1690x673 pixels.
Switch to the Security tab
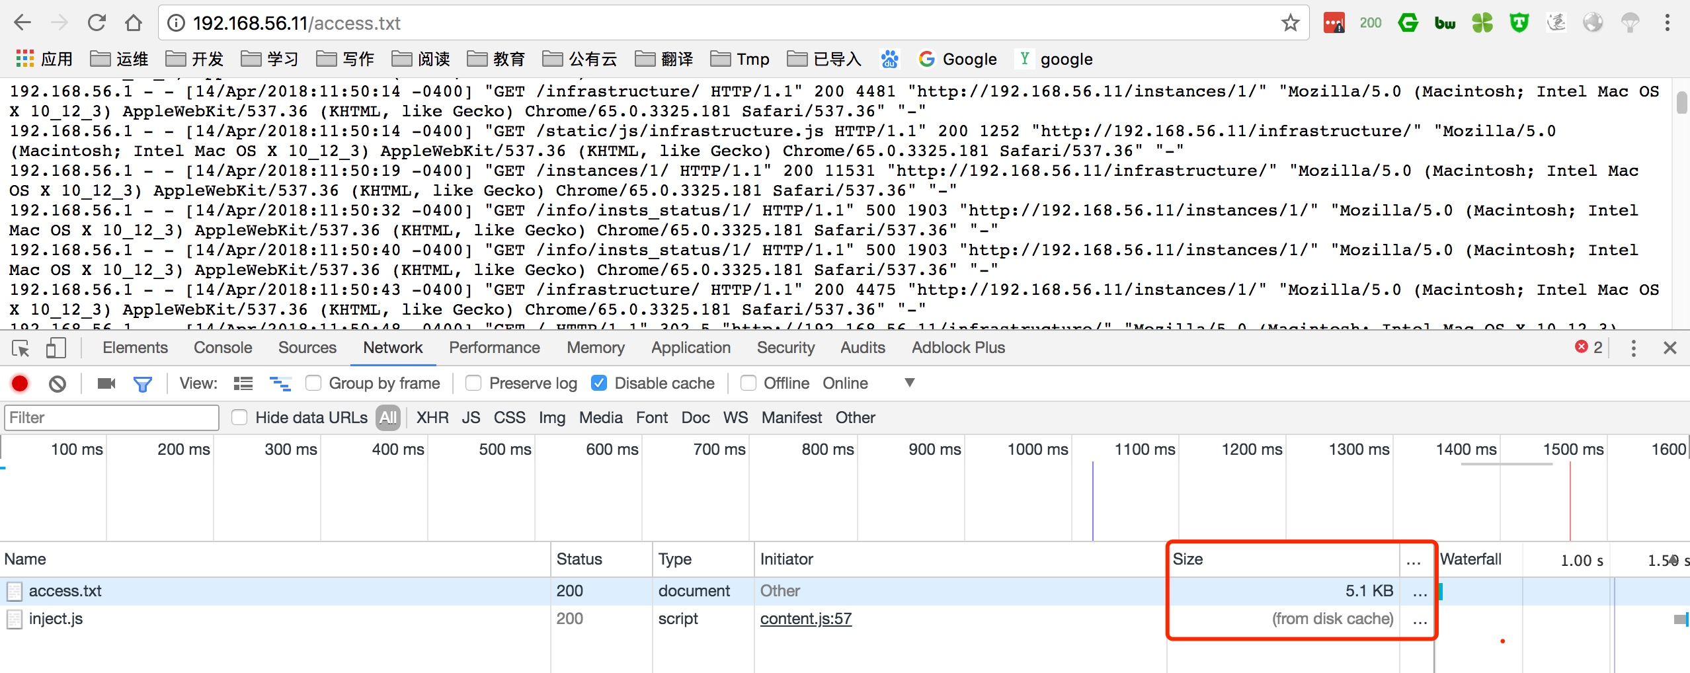[785, 348]
